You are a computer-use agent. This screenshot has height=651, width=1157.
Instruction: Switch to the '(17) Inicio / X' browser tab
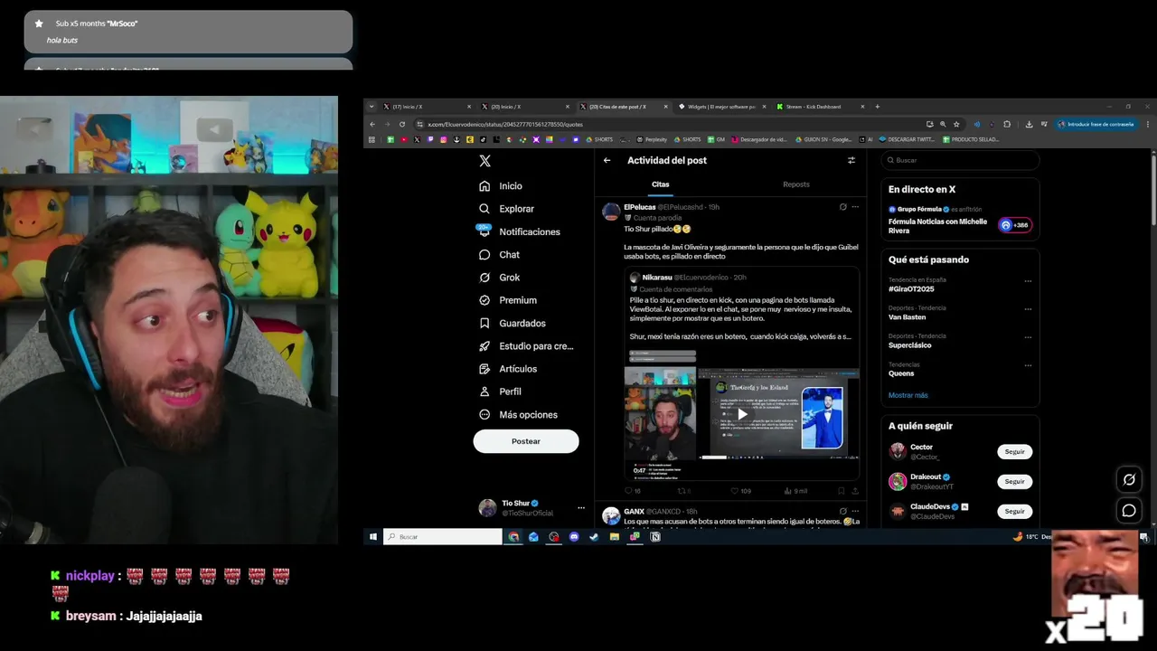coord(428,107)
